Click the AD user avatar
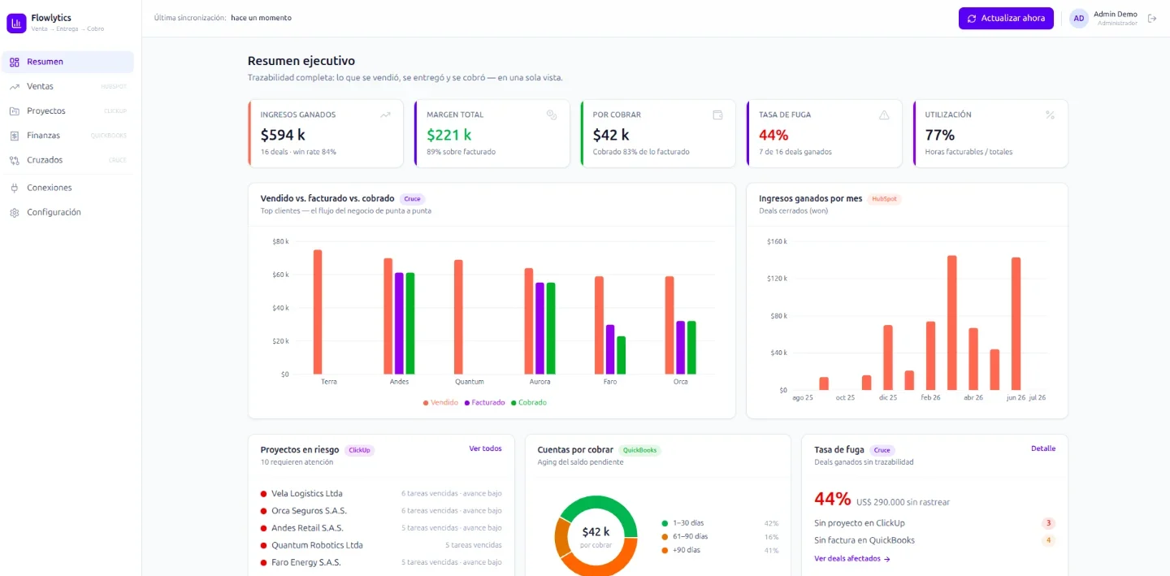 [x=1079, y=18]
